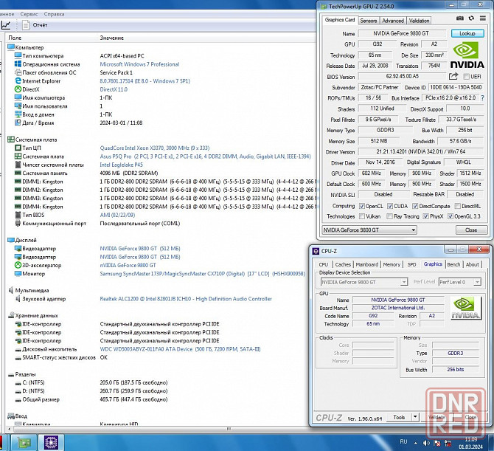This screenshot has height=451, width=494.
Task: Click the Internet Explorer row icon
Action: point(18,80)
